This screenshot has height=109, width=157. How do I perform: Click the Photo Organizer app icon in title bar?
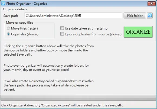coord(3,4)
